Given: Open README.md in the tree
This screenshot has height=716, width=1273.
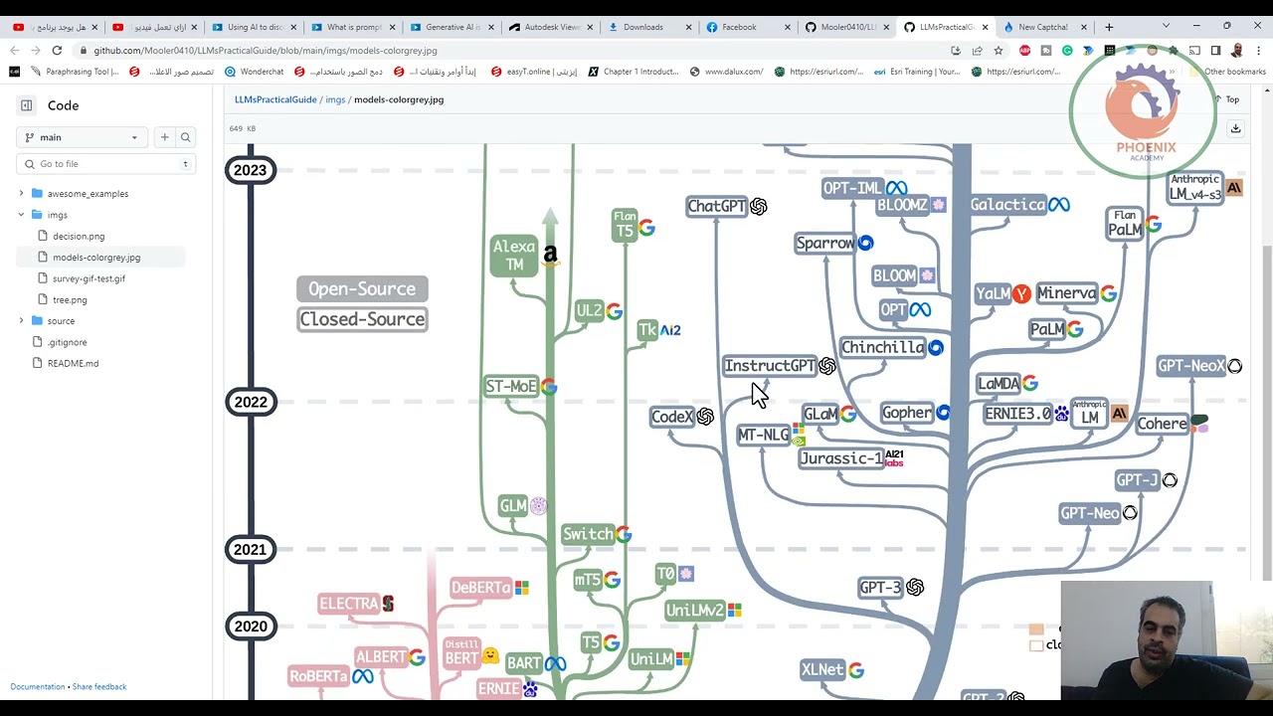Looking at the screenshot, I should (73, 363).
